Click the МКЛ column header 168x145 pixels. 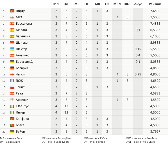[117, 4]
